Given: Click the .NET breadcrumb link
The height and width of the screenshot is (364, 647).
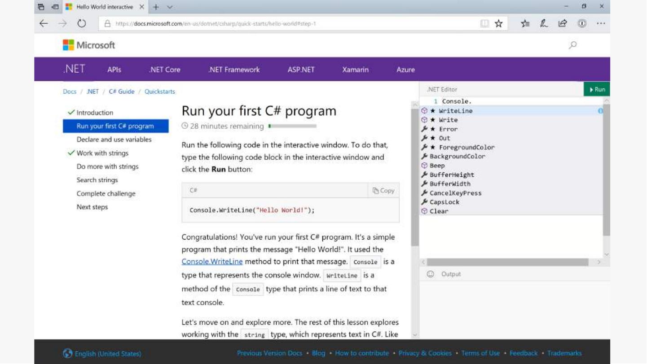Looking at the screenshot, I should pos(92,92).
